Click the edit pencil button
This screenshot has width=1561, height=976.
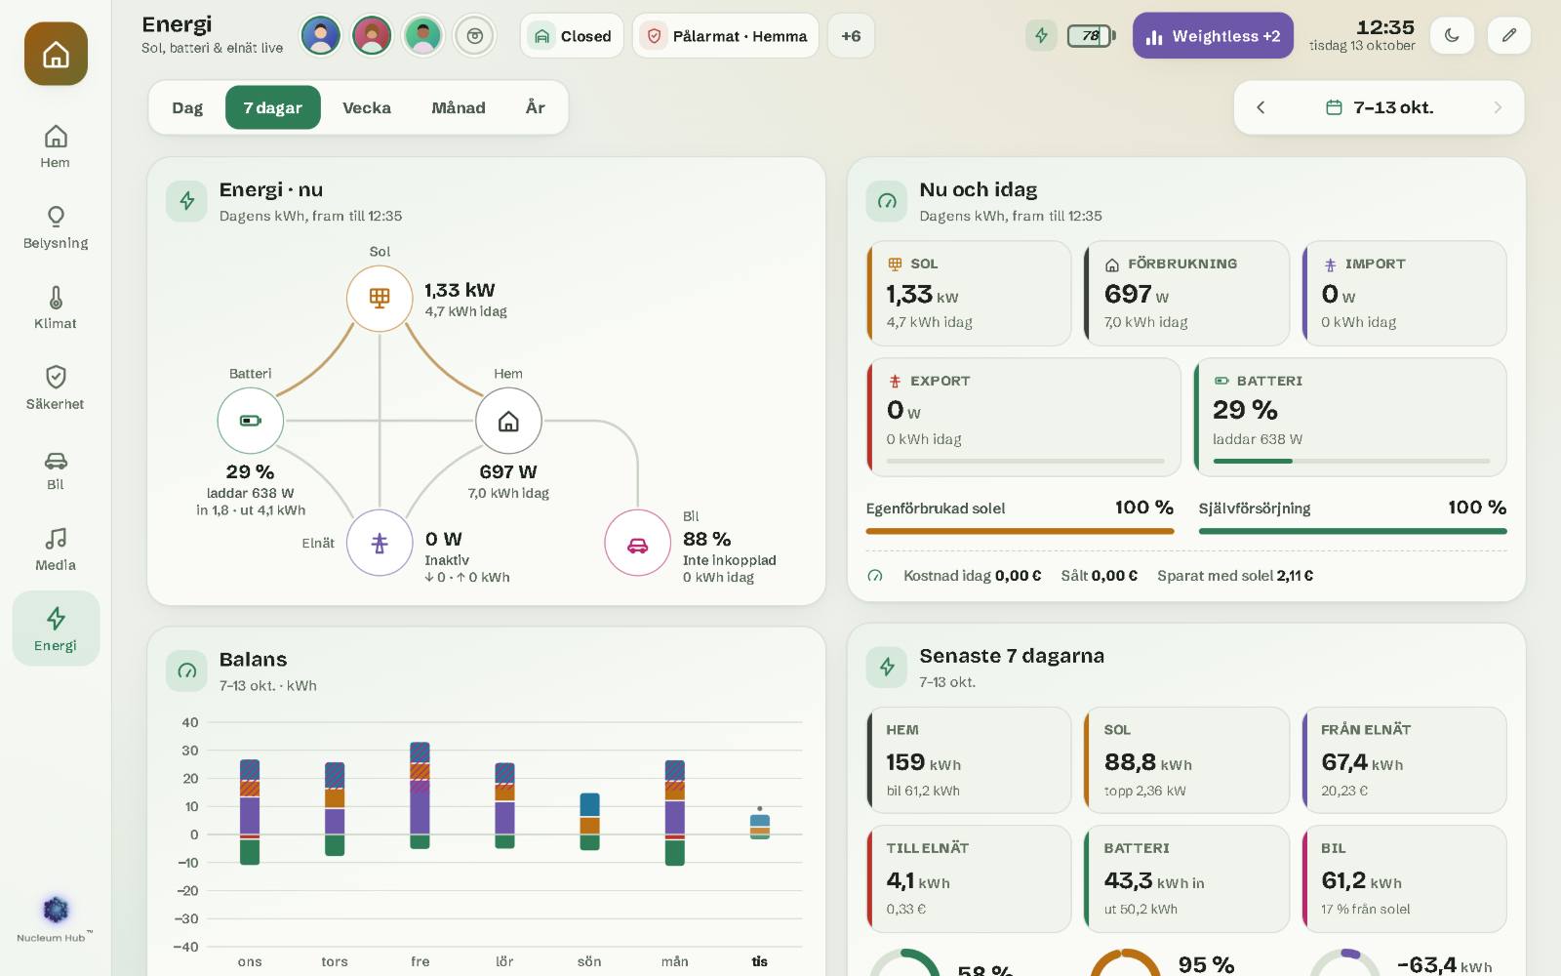click(x=1508, y=36)
